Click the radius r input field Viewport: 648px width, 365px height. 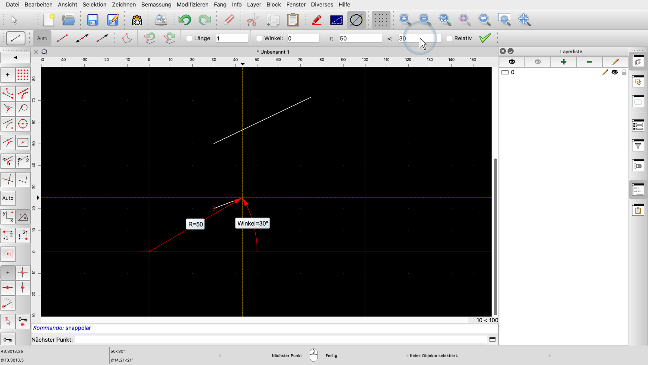coord(360,38)
